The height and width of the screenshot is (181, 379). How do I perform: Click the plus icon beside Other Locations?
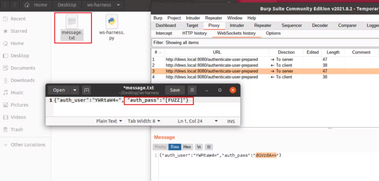(5, 145)
